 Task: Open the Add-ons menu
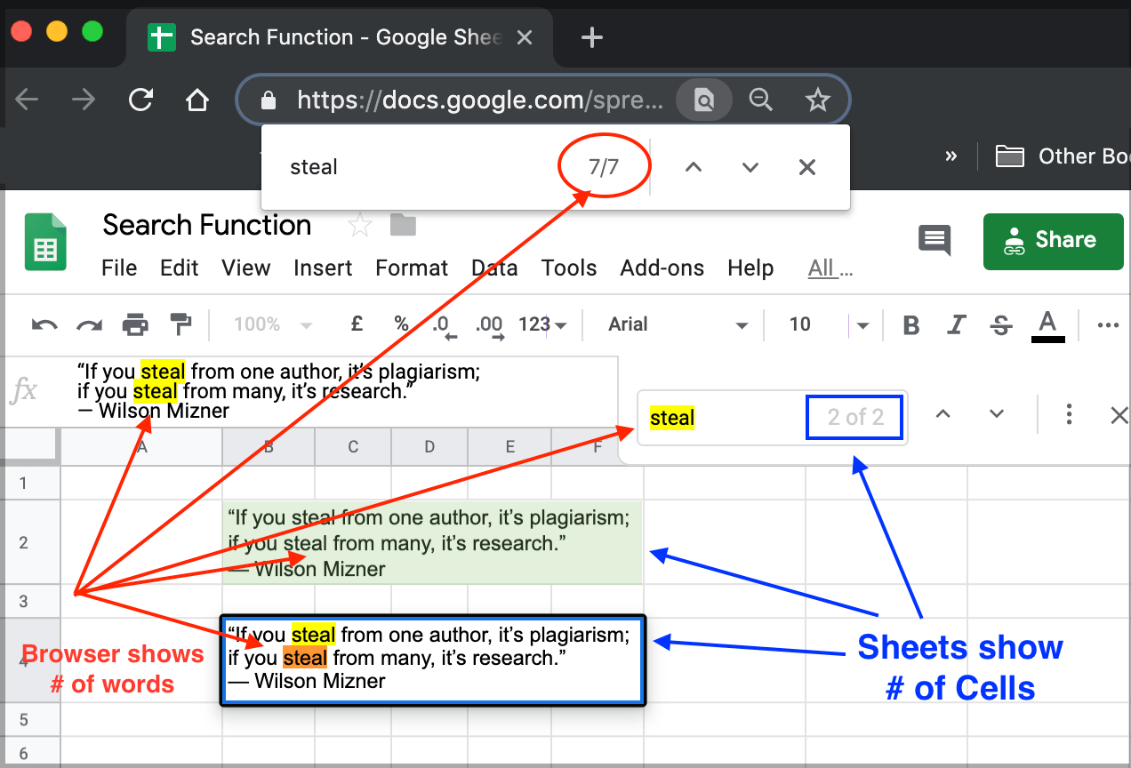tap(662, 268)
